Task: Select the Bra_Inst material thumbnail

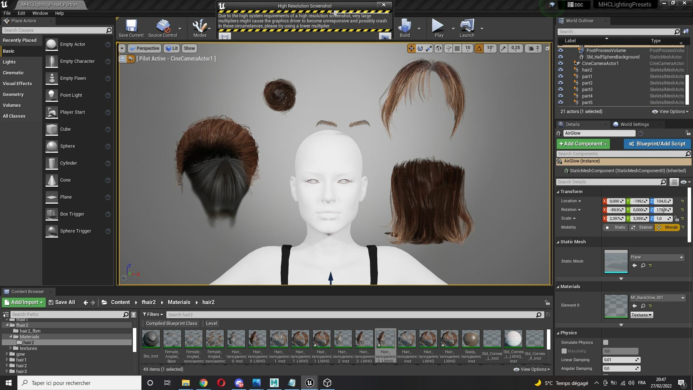Action: (151, 339)
